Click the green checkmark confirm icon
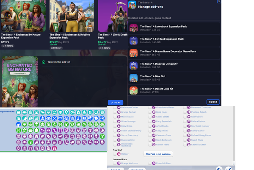This screenshot has width=254, height=170. (228, 168)
